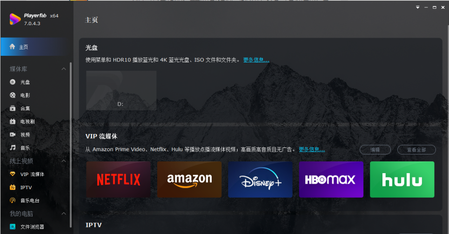Collapse the 我的电脑 section
Screen dimensions: 449x234
coord(64,214)
